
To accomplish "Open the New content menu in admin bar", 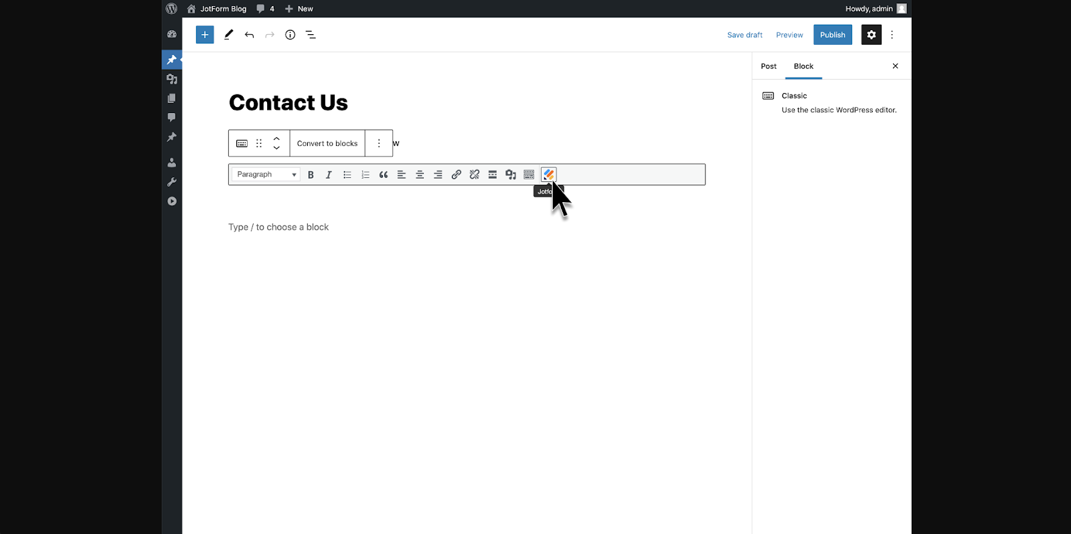I will (x=299, y=9).
